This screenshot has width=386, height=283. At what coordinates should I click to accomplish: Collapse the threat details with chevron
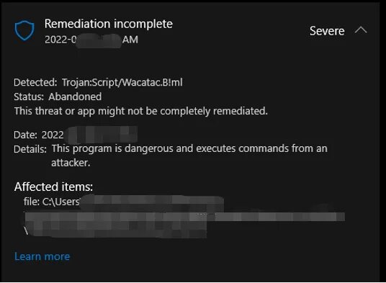pos(361,30)
